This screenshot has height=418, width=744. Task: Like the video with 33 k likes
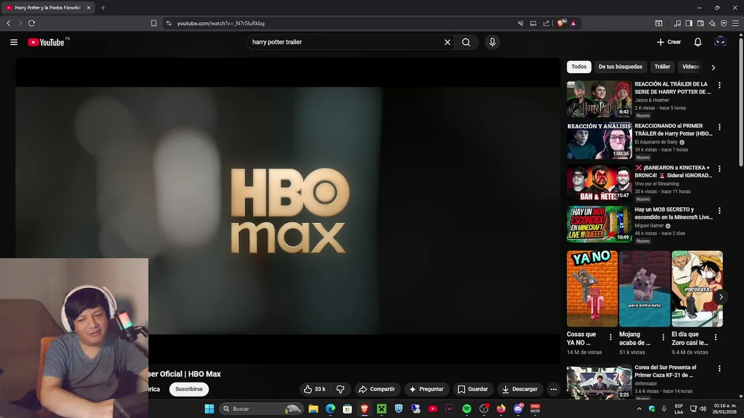pyautogui.click(x=314, y=389)
